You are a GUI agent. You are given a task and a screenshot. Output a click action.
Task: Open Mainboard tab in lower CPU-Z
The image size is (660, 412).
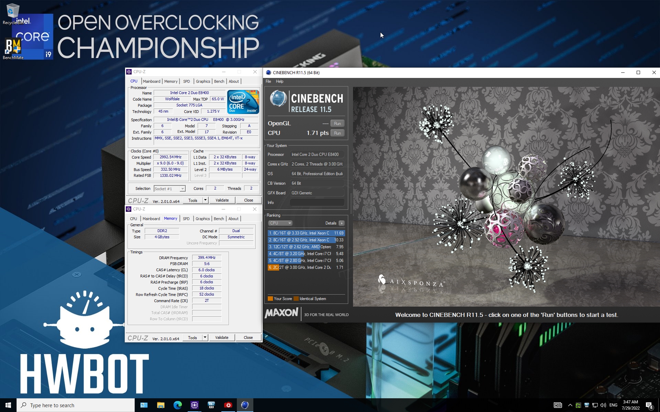tap(151, 219)
